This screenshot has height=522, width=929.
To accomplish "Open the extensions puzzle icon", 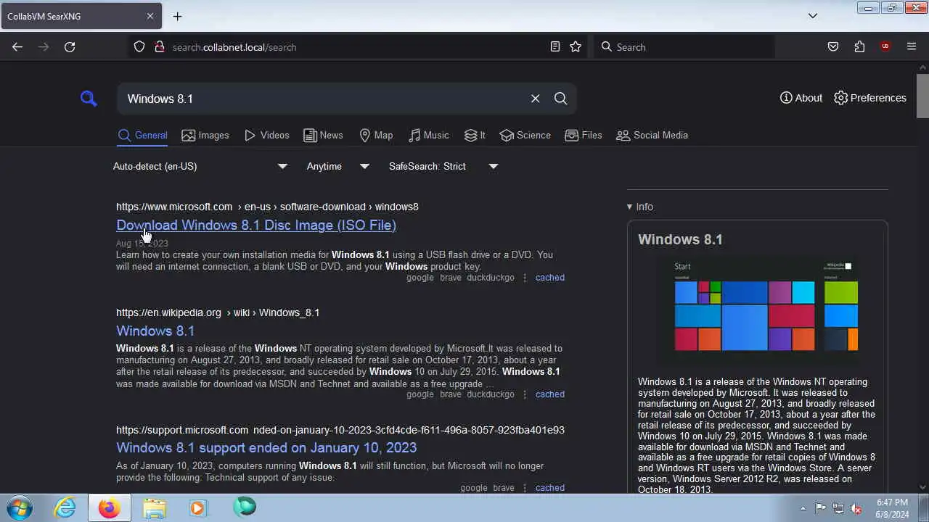I will click(x=859, y=47).
